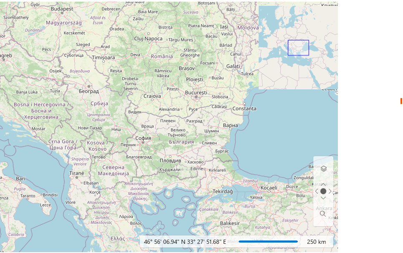The height and width of the screenshot is (253, 403).
Task: Click the Плевен city label
Action: point(168,121)
